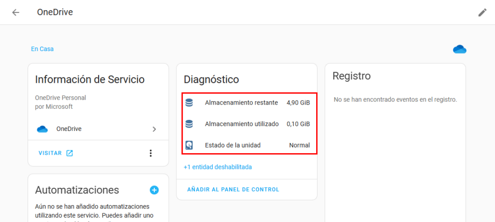Screen dimensions: 495x222
Task: Click the pencil edit icon
Action: coord(482,13)
